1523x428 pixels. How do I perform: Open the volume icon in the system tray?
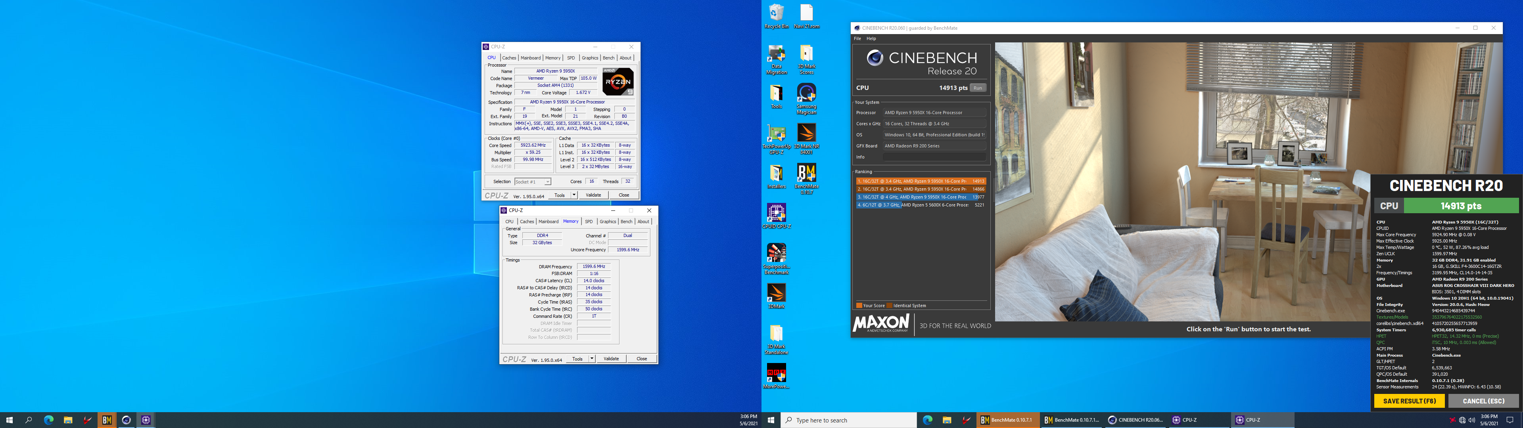click(1471, 420)
